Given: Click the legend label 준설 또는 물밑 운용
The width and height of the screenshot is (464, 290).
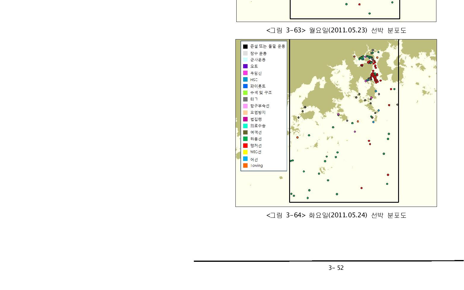Looking at the screenshot, I should click(x=267, y=46).
